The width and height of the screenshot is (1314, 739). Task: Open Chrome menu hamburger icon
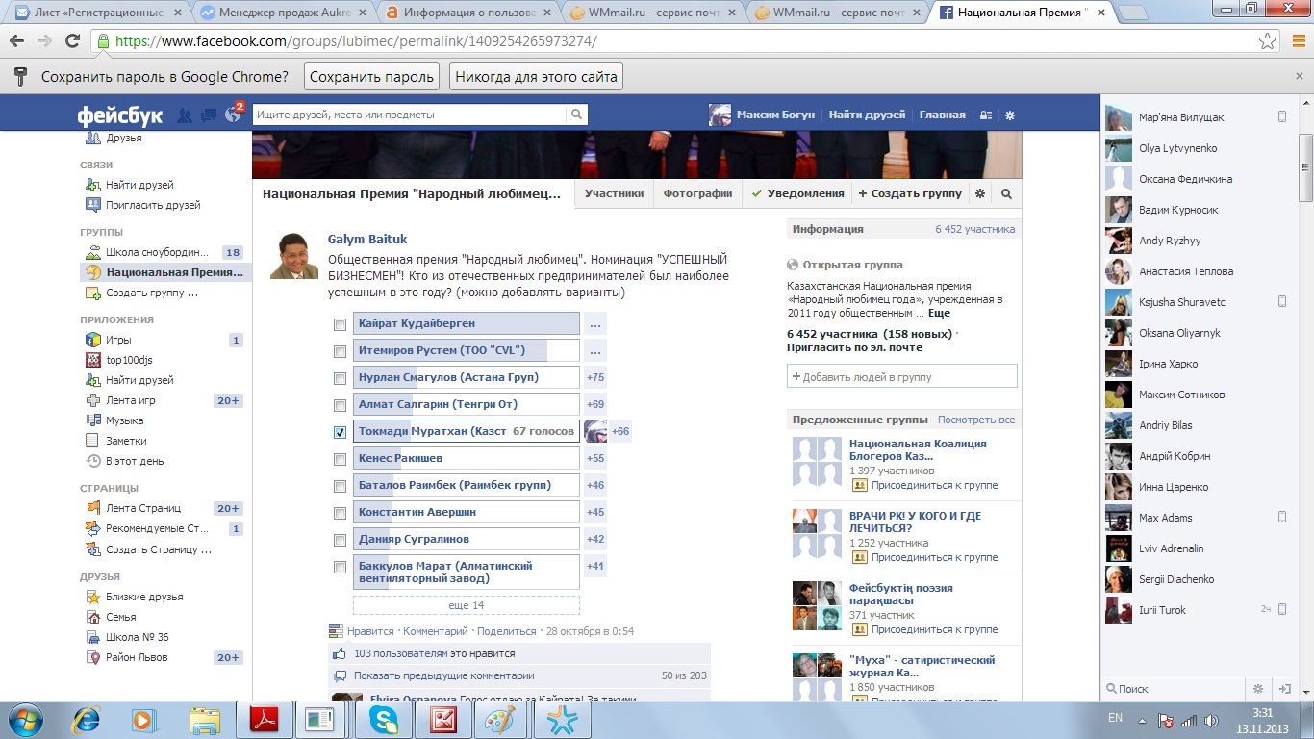click(x=1298, y=41)
